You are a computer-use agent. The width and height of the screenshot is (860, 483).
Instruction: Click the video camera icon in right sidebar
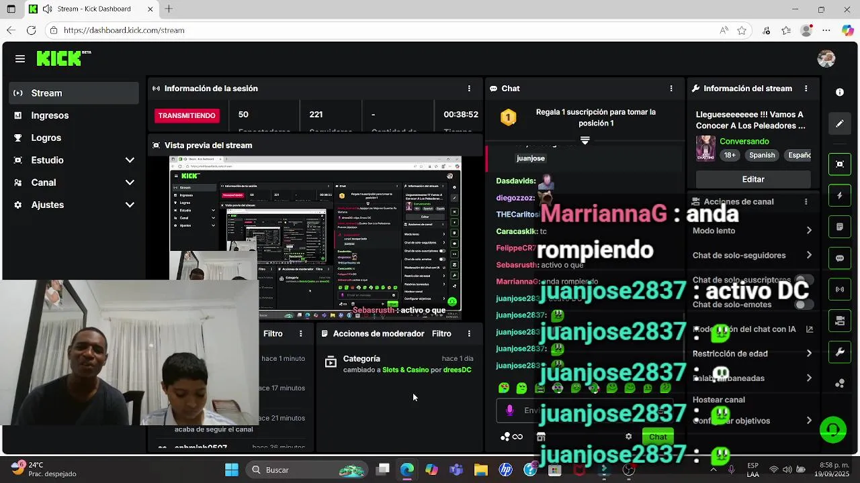(840, 321)
